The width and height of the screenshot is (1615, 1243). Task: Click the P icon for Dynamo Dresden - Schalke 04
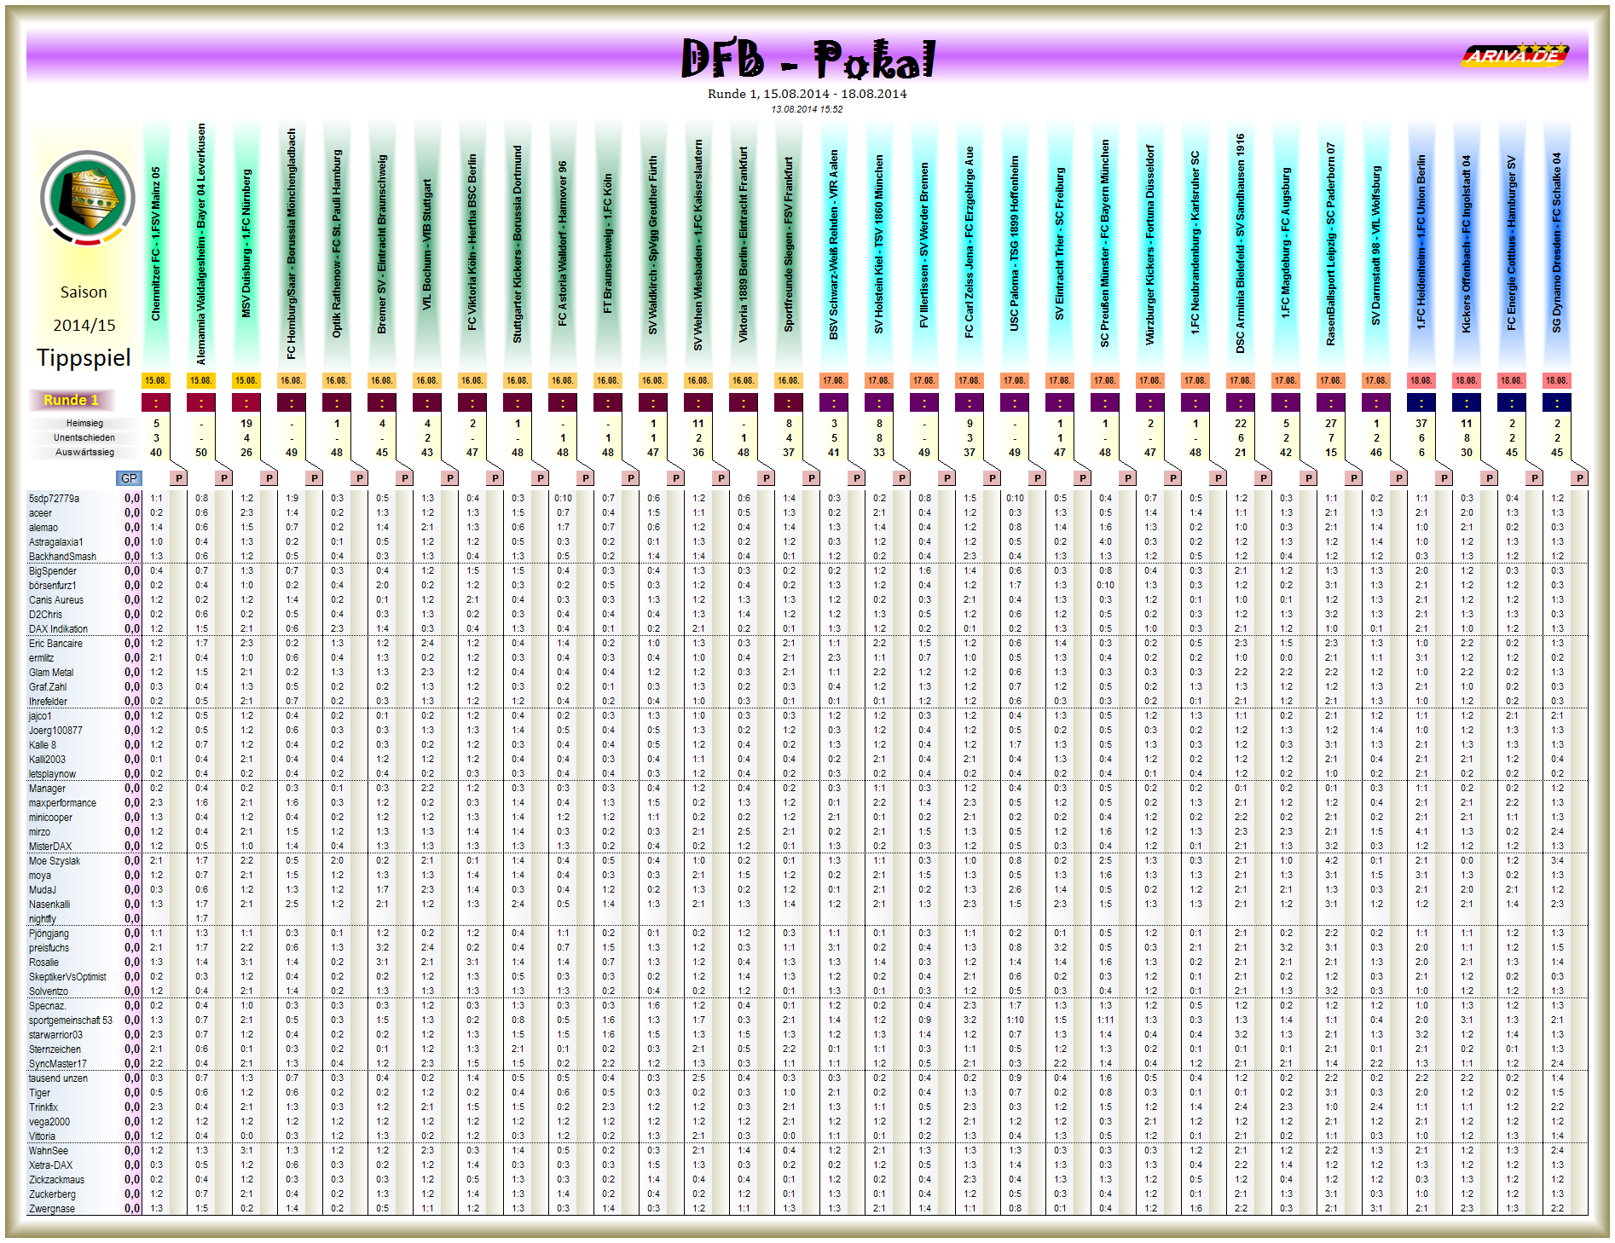tap(1580, 478)
